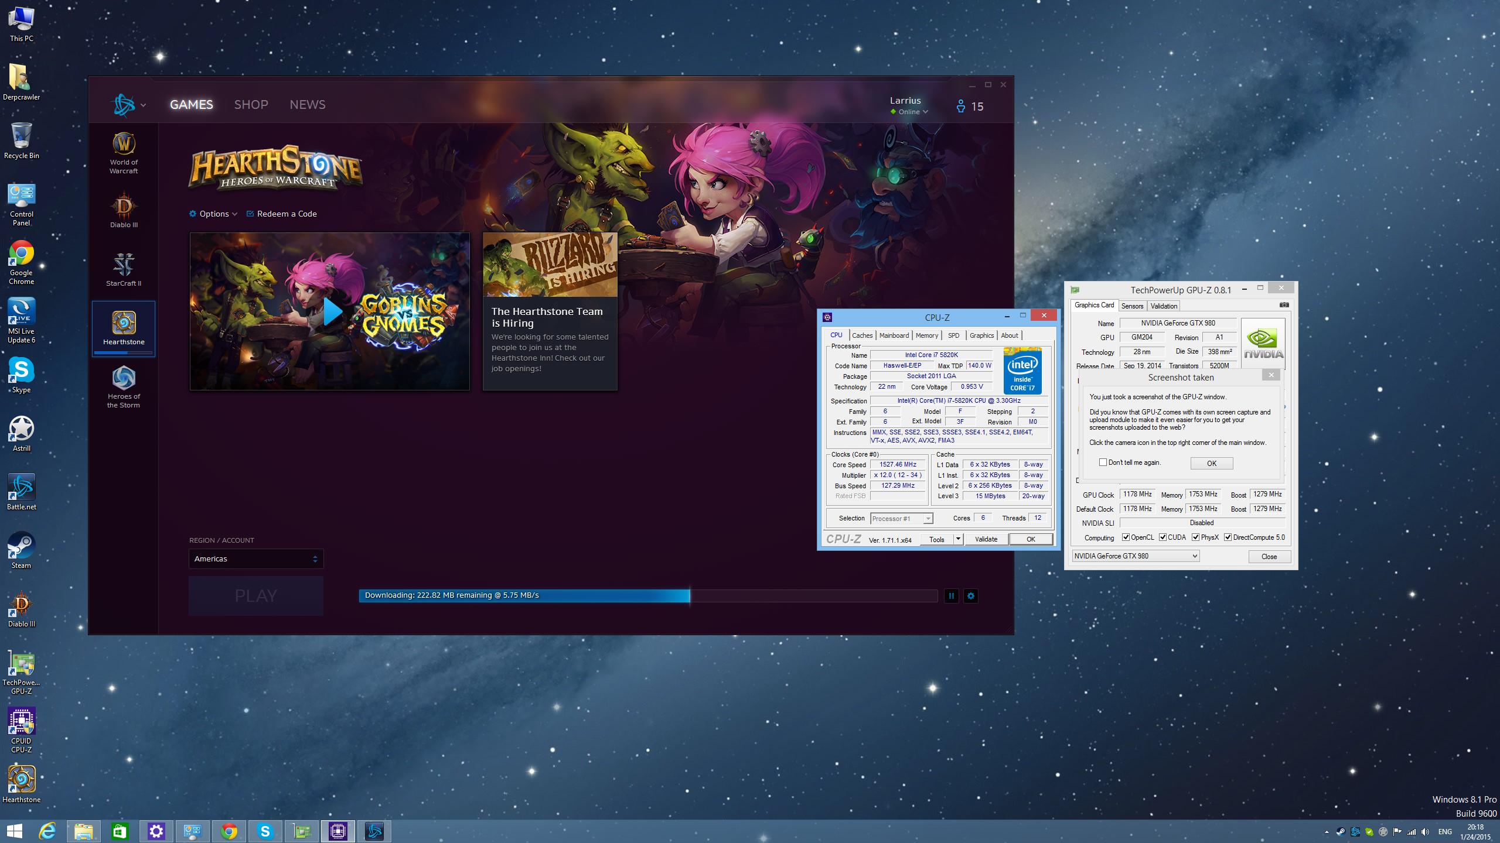Viewport: 1500px width, 843px height.
Task: Toggle the OpenCL checkbox in GPU-Z
Action: tap(1126, 537)
